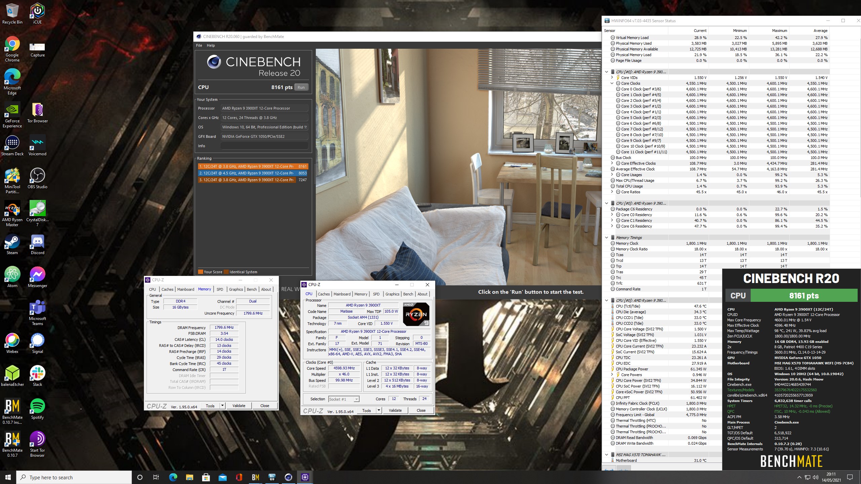The width and height of the screenshot is (861, 484).
Task: Open the Windows Start menu
Action: (8, 477)
